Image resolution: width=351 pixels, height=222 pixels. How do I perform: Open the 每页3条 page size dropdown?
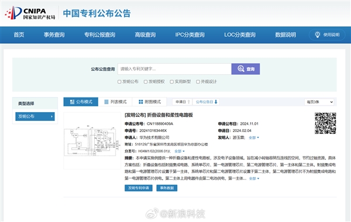tap(319, 102)
